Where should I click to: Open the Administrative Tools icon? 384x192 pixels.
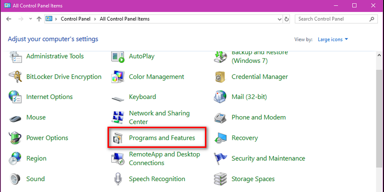point(15,57)
